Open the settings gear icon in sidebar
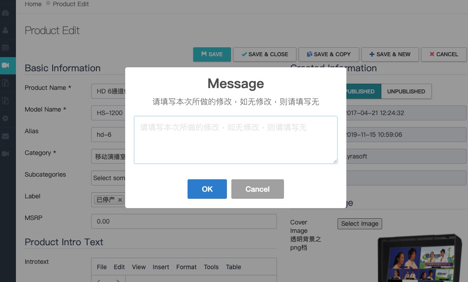 tap(5, 119)
